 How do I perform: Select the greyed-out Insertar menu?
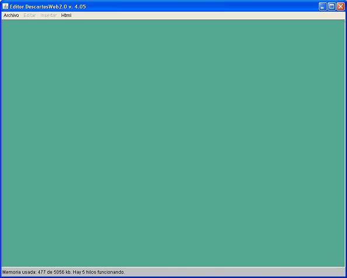tap(48, 15)
